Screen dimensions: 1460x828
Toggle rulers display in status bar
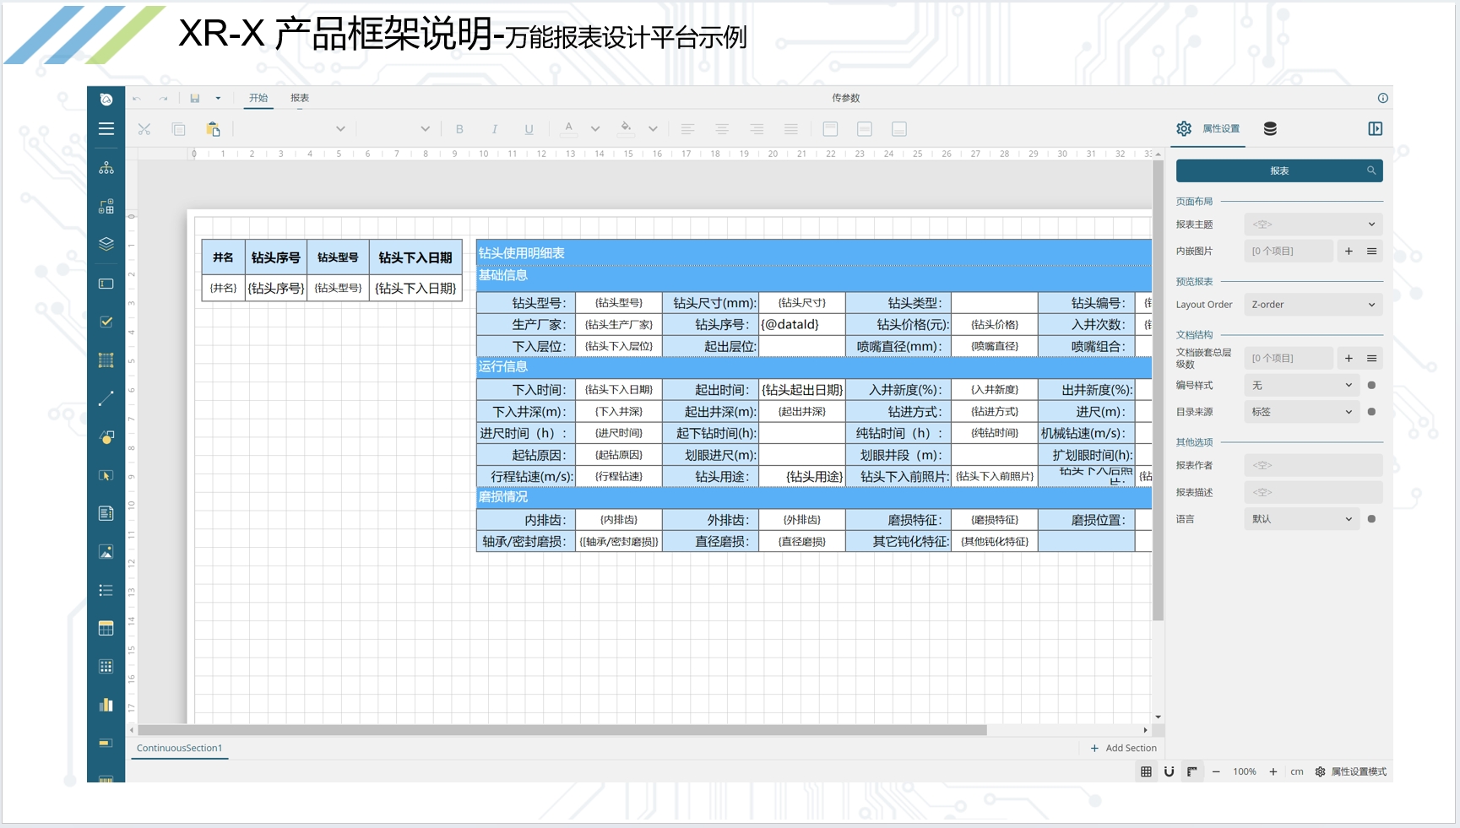click(x=1191, y=771)
